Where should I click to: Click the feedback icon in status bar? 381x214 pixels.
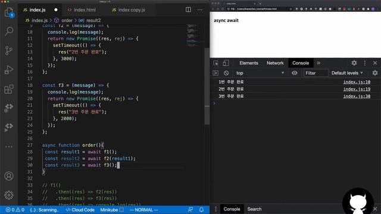pos(190,210)
